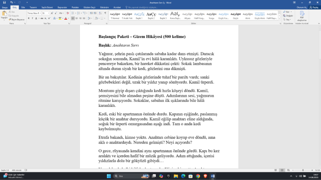The width and height of the screenshot is (321, 180).
Task: Click Oturum Aç to sign in
Action: [302, 7]
